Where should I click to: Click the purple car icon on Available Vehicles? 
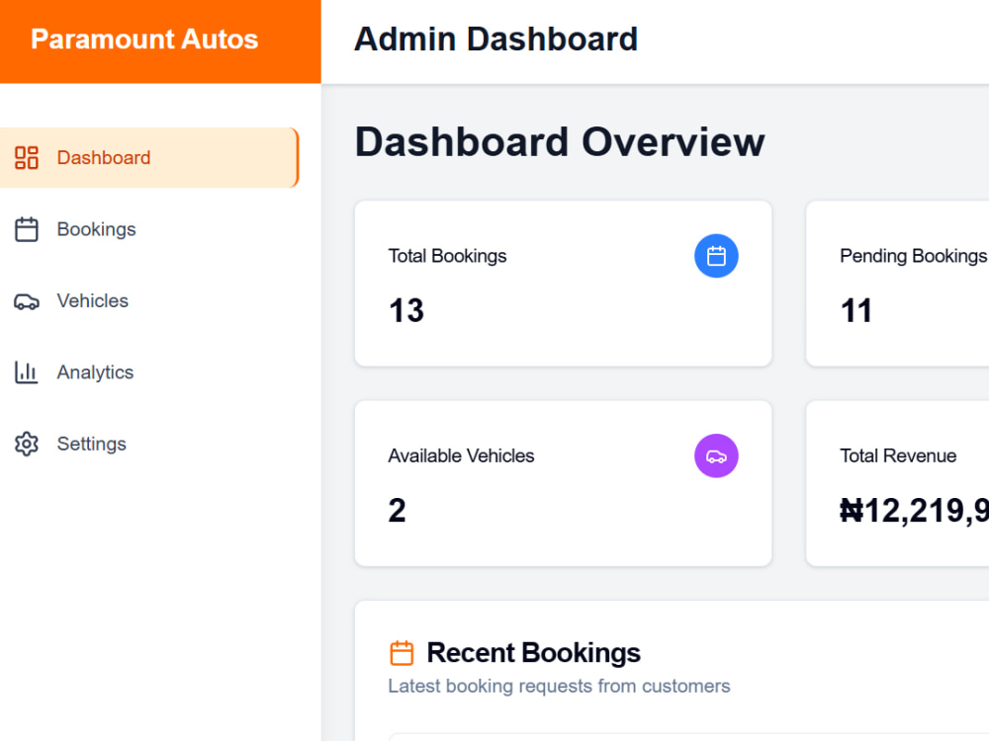[716, 455]
